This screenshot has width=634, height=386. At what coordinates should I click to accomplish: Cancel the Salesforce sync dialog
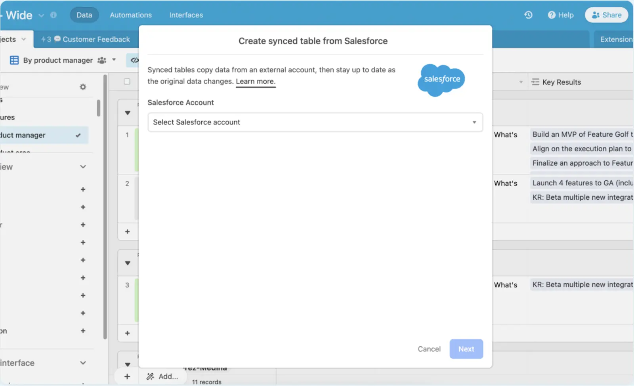(429, 349)
